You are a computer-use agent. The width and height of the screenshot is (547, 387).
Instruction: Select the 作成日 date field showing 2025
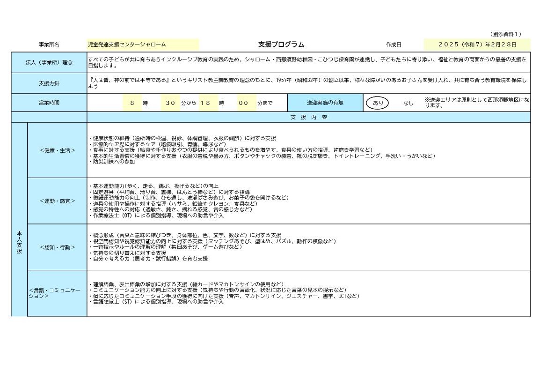477,45
